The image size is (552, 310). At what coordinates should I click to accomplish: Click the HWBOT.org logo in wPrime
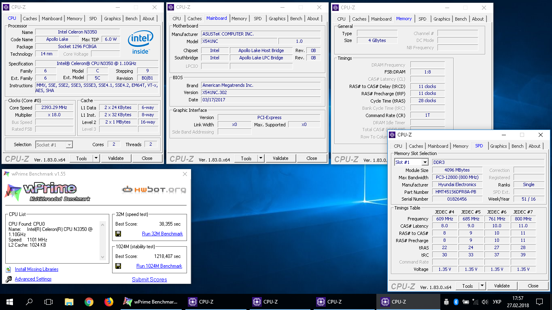pos(154,189)
